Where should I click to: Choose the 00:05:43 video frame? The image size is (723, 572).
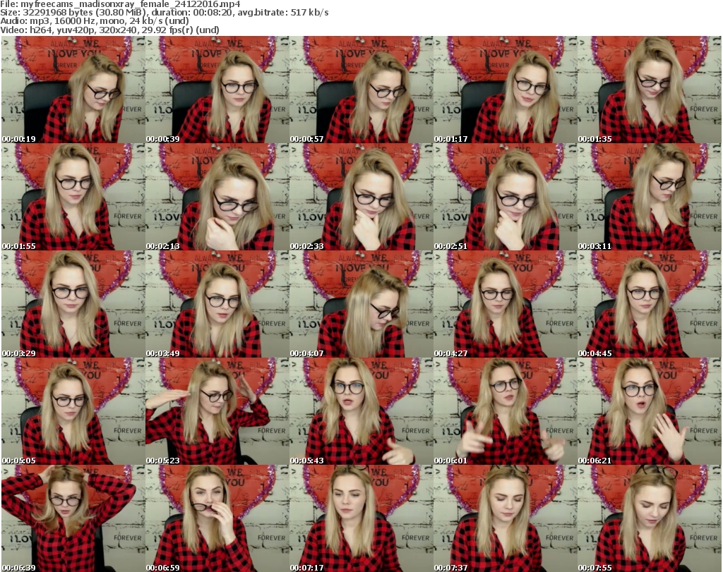pos(361,411)
